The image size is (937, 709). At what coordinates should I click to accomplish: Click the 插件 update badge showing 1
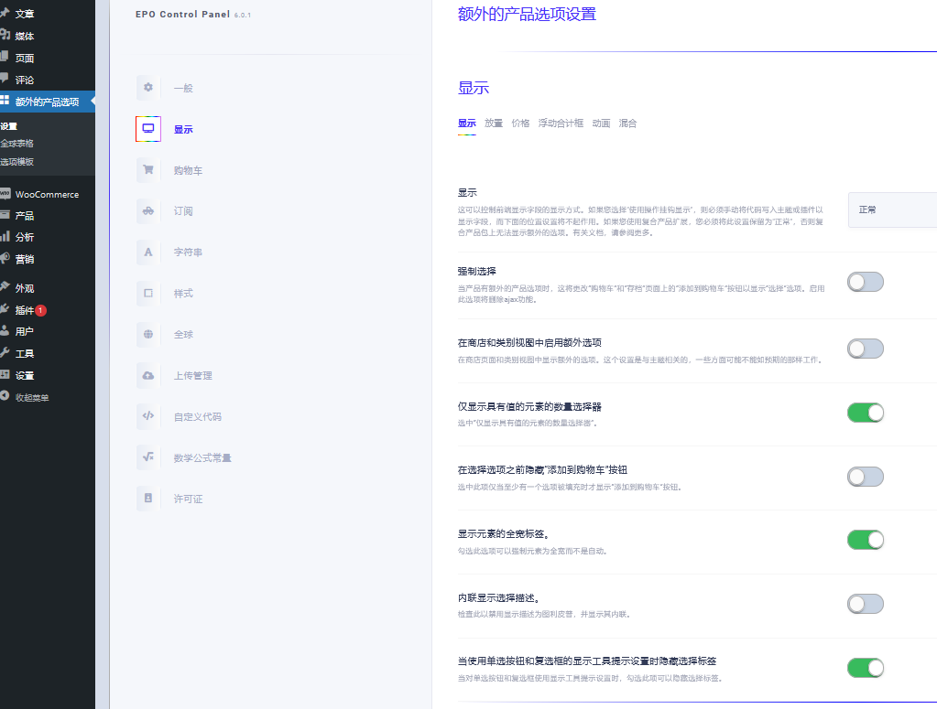point(40,310)
